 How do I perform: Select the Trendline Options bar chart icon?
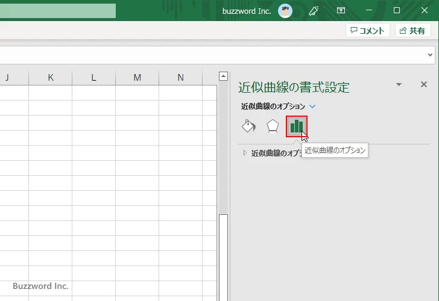[297, 126]
